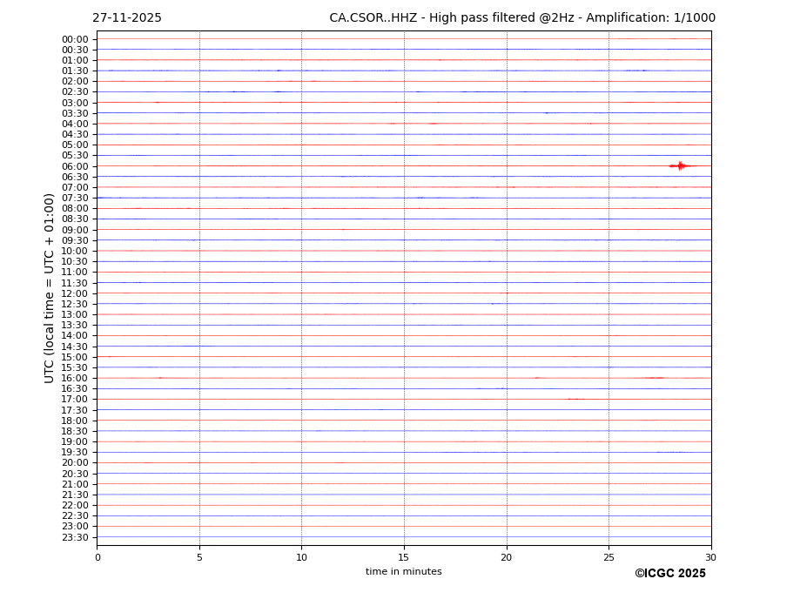
Task: Click the 0 tick on the minutes axis
Action: (98, 557)
